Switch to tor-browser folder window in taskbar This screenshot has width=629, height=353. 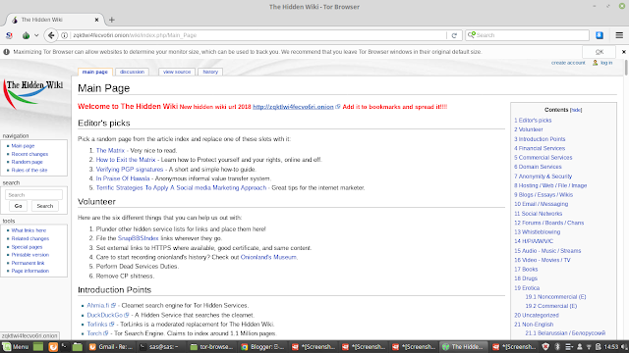211,346
